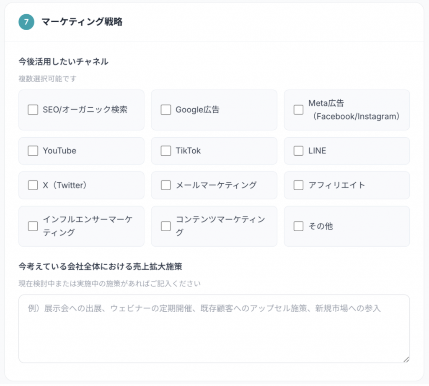The image size is (429, 386).
Task: Check the その他 checkbox
Action: pos(298,226)
